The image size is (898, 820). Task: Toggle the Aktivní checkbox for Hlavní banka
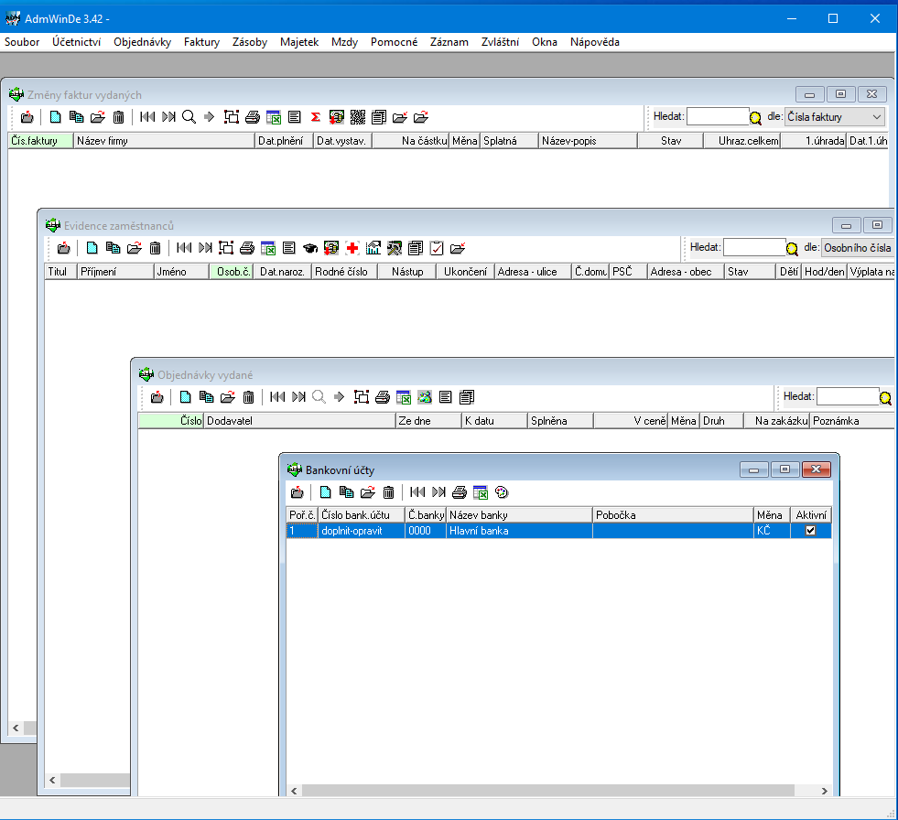(809, 531)
